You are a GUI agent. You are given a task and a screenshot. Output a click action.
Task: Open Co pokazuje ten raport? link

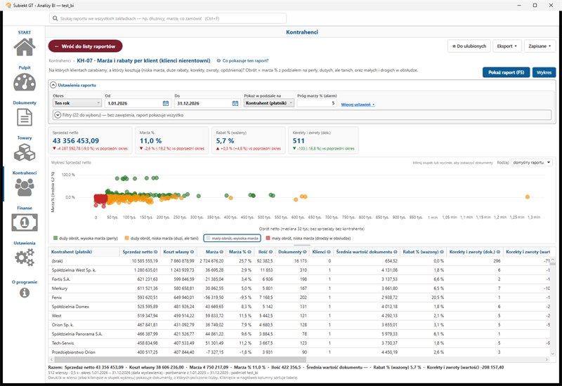pyautogui.click(x=242, y=61)
